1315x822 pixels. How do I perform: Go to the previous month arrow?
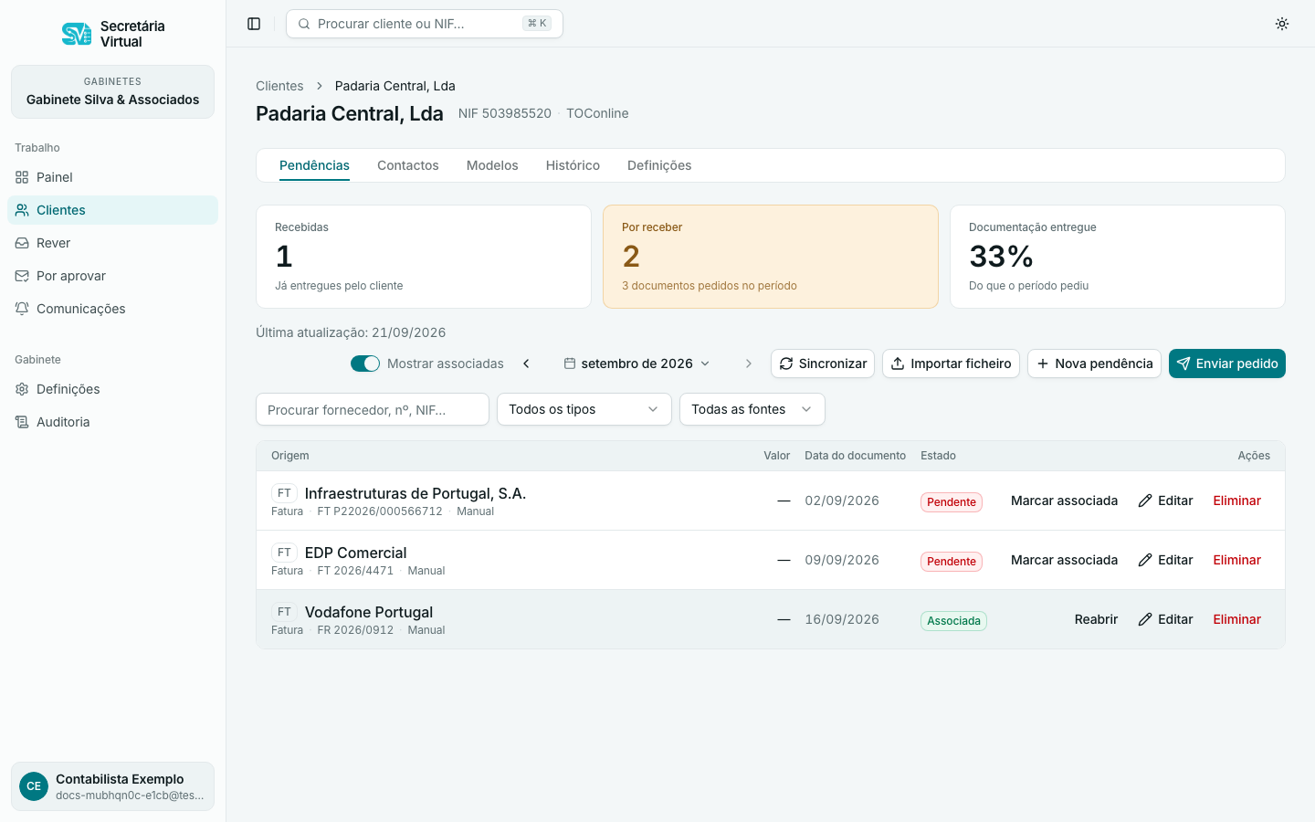pyautogui.click(x=526, y=364)
